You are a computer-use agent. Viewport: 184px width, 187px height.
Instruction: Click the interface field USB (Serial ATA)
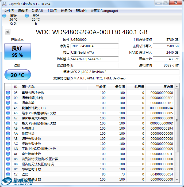click(x=94, y=53)
